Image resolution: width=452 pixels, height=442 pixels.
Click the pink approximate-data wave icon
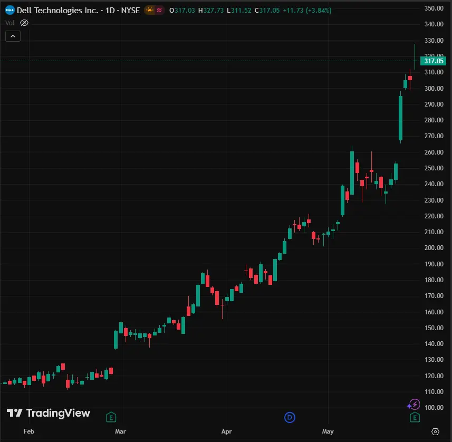pyautogui.click(x=159, y=11)
